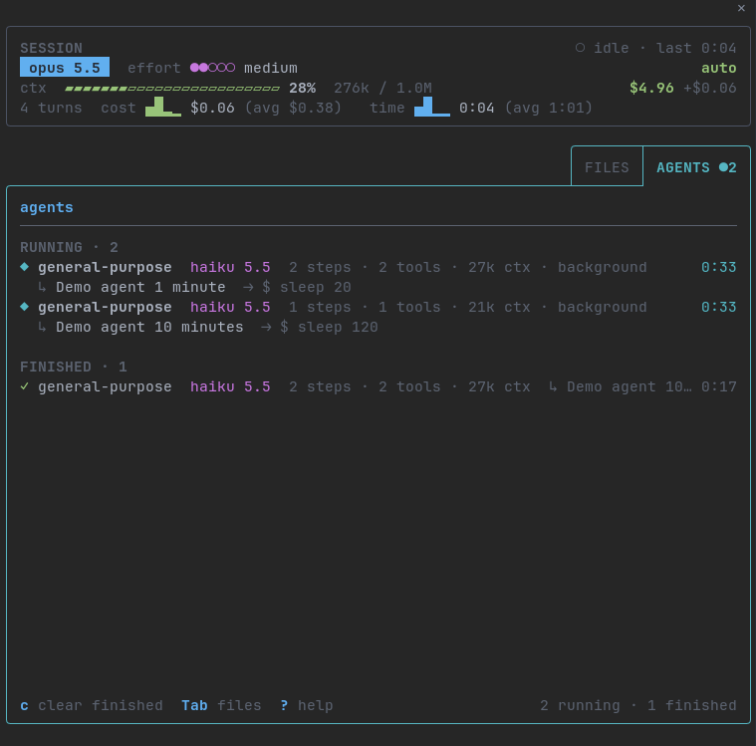Click the truncated Demo agent 10… label

[x=630, y=386]
